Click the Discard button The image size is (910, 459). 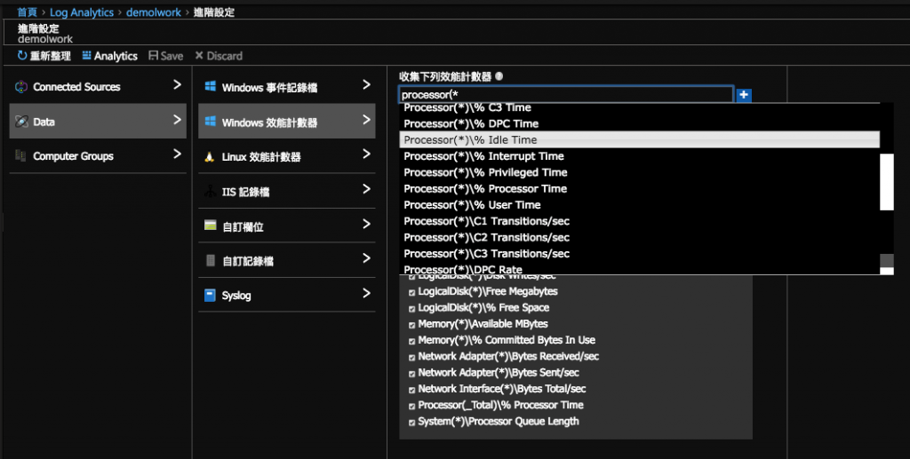(x=219, y=56)
